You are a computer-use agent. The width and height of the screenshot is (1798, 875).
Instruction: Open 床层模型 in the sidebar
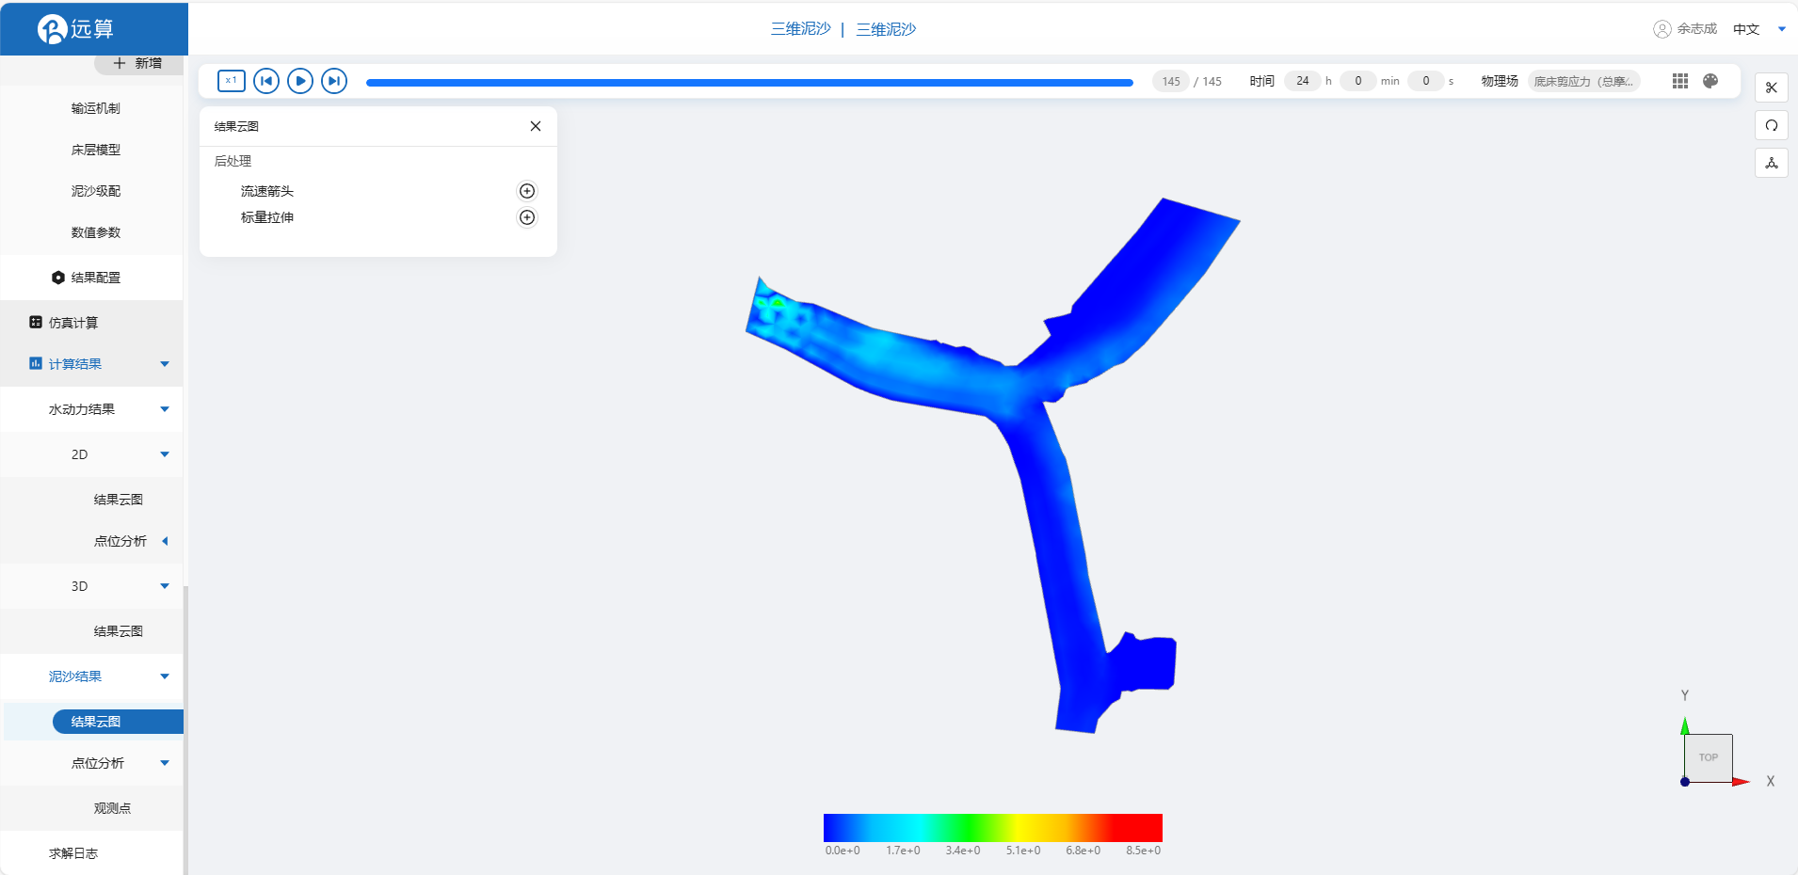96,150
